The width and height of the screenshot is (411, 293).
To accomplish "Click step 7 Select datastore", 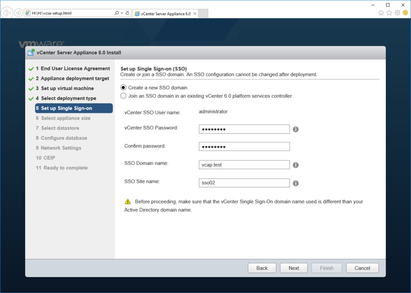I will click(x=58, y=128).
